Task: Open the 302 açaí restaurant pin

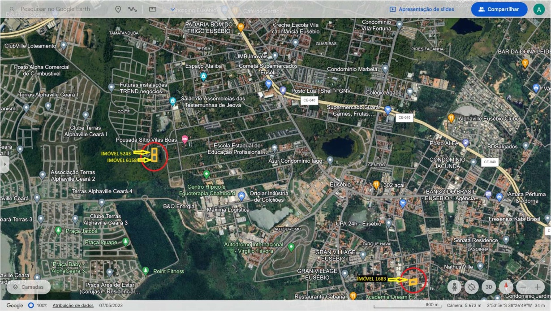Action: [376, 185]
